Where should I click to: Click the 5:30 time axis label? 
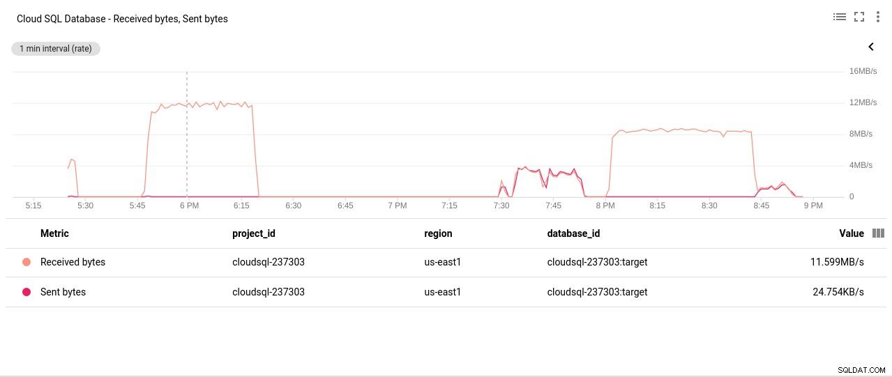85,206
